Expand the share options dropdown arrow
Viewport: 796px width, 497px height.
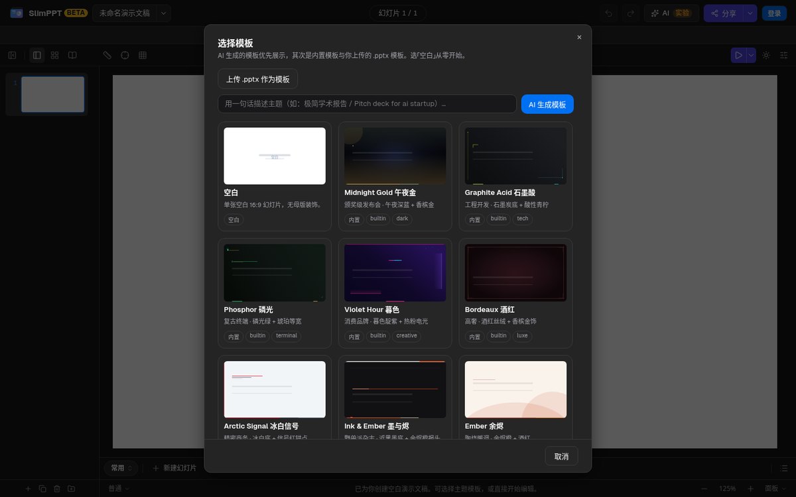[750, 13]
